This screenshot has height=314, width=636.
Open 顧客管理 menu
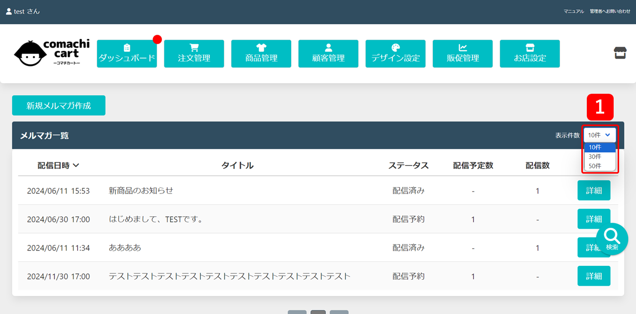click(x=328, y=54)
